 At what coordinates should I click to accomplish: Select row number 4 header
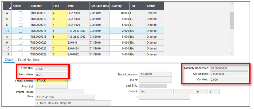click(x=7, y=13)
